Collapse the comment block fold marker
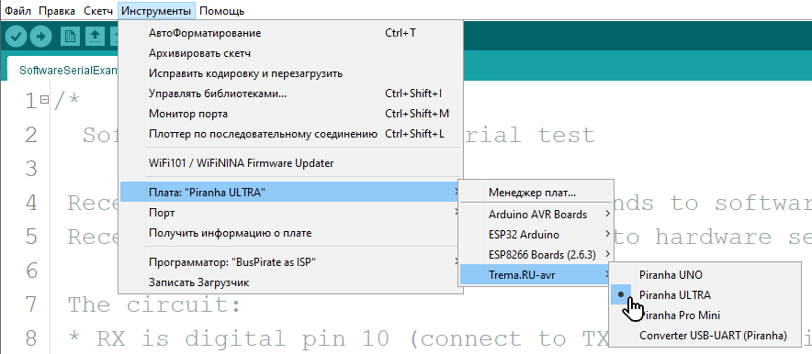812x354 pixels. [44, 99]
